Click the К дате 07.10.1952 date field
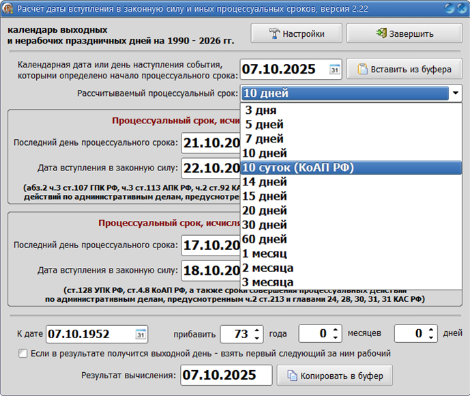Viewport: 470px width, 396px height. tap(89, 335)
